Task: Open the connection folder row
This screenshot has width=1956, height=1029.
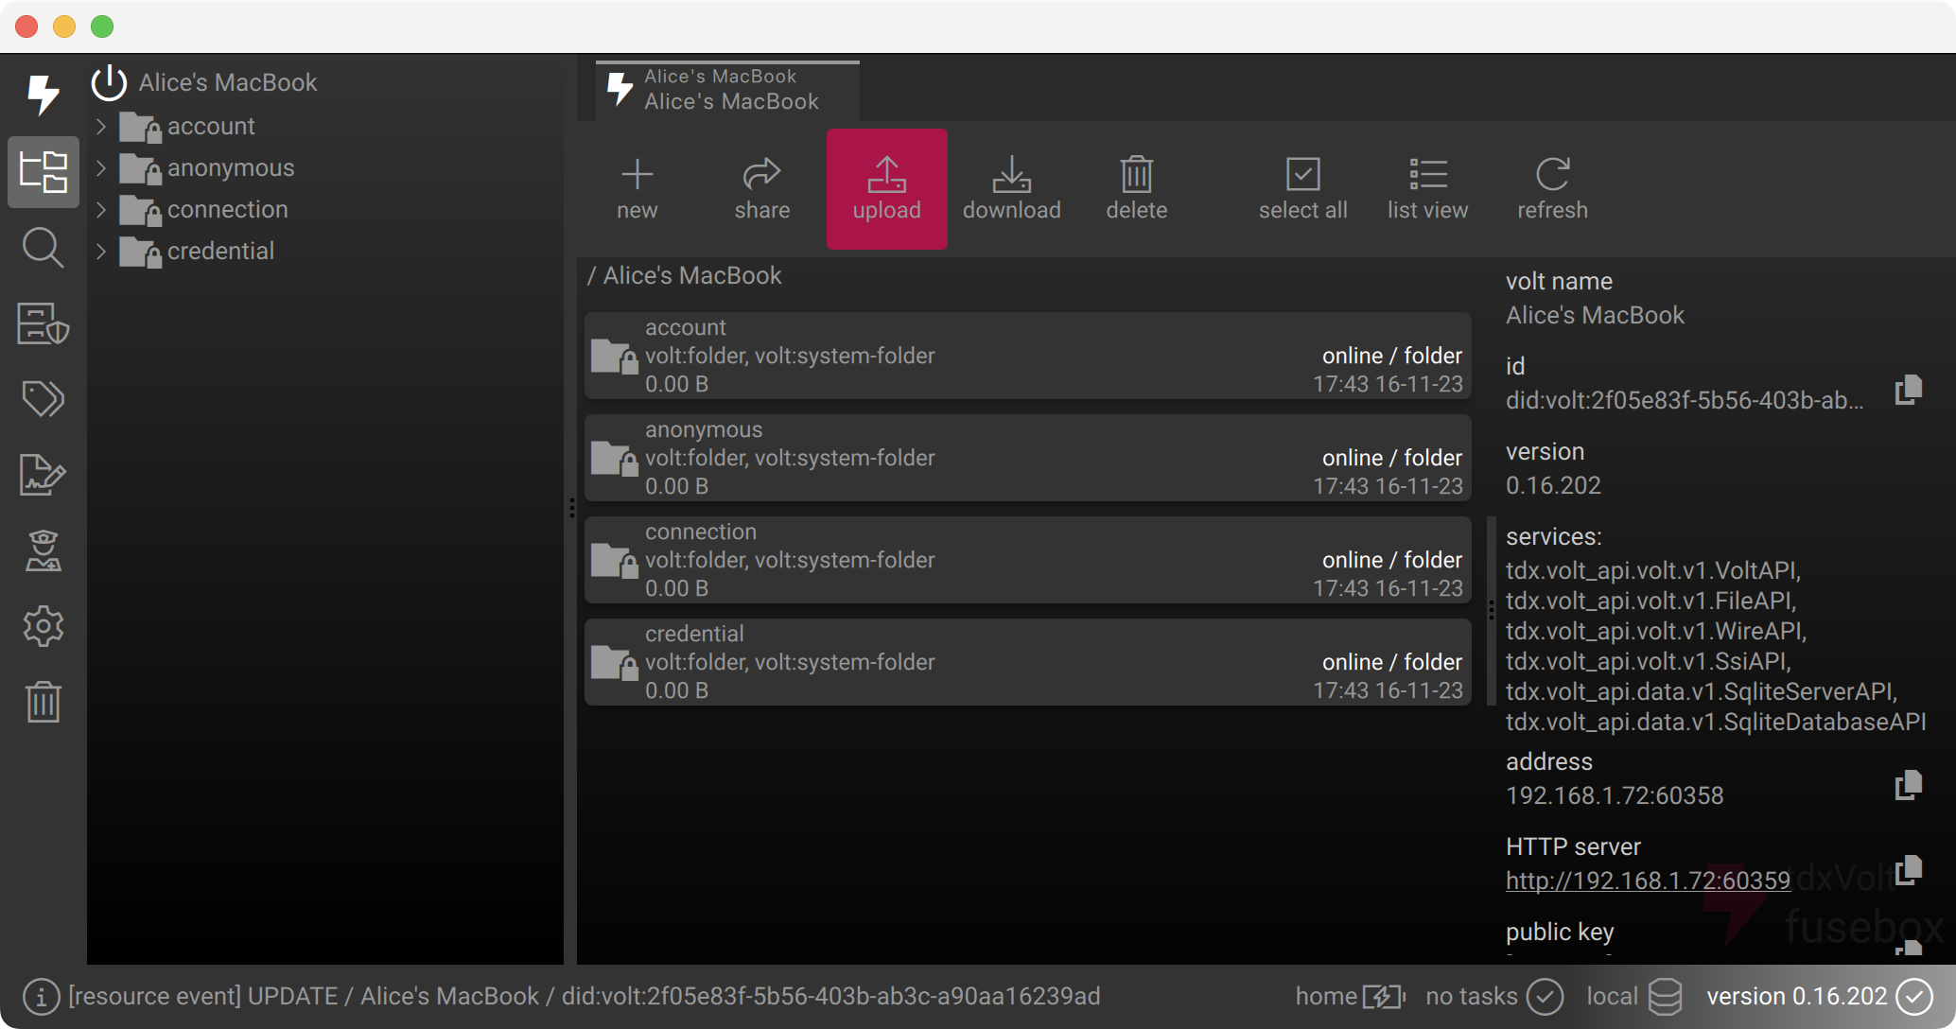Action: click(1028, 560)
